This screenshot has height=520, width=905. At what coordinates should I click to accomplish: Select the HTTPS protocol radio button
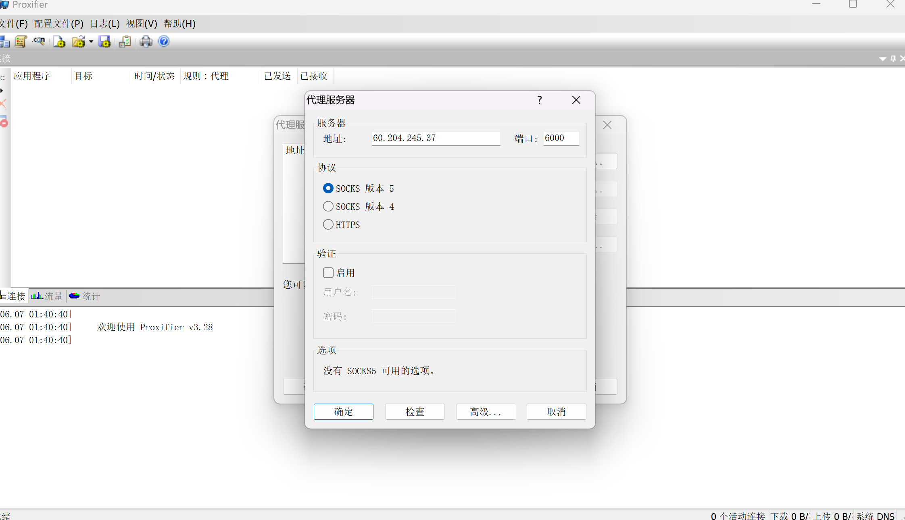[x=328, y=224]
